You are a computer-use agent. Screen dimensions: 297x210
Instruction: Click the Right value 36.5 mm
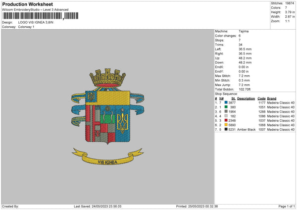pyautogui.click(x=245, y=53)
